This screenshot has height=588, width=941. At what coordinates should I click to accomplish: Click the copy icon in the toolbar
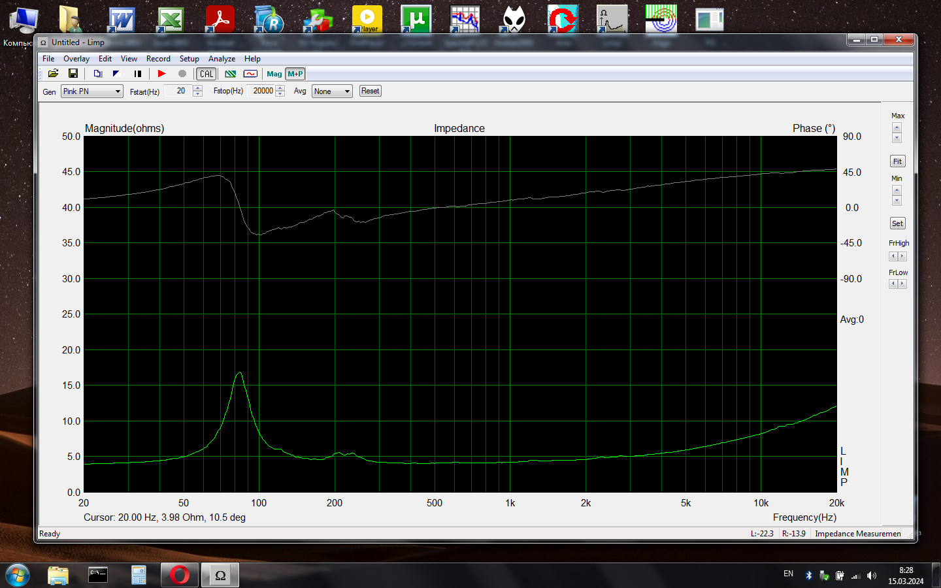click(x=97, y=74)
